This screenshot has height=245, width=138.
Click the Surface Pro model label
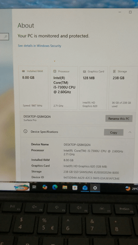click(x=30, y=120)
